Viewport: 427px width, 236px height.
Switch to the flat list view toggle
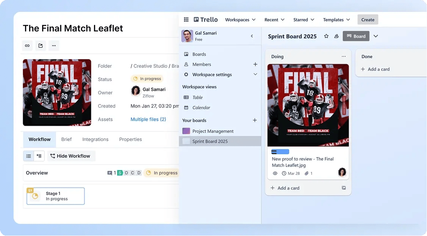pos(28,156)
